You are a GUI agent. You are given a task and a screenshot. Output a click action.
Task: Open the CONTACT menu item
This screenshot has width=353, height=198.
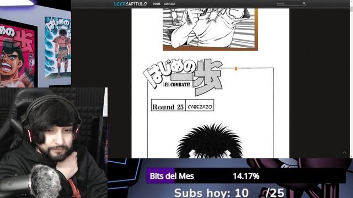(x=169, y=4)
